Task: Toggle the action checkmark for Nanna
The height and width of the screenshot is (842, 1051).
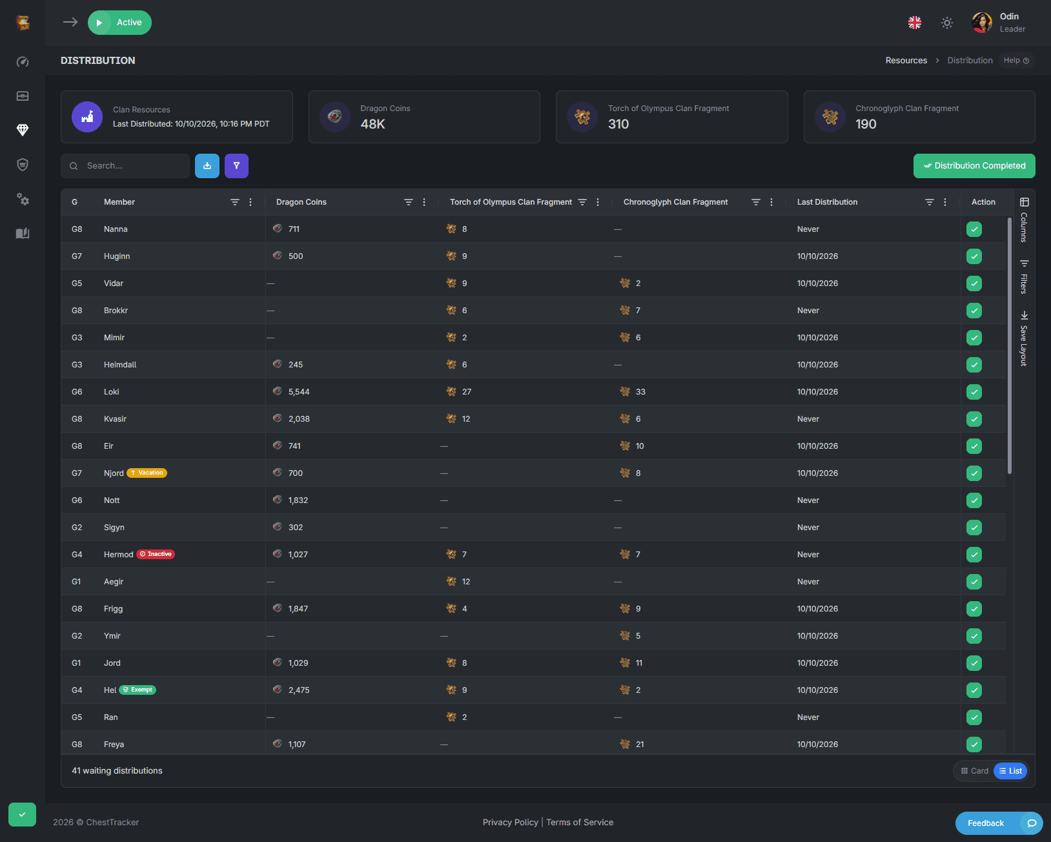Action: 974,229
